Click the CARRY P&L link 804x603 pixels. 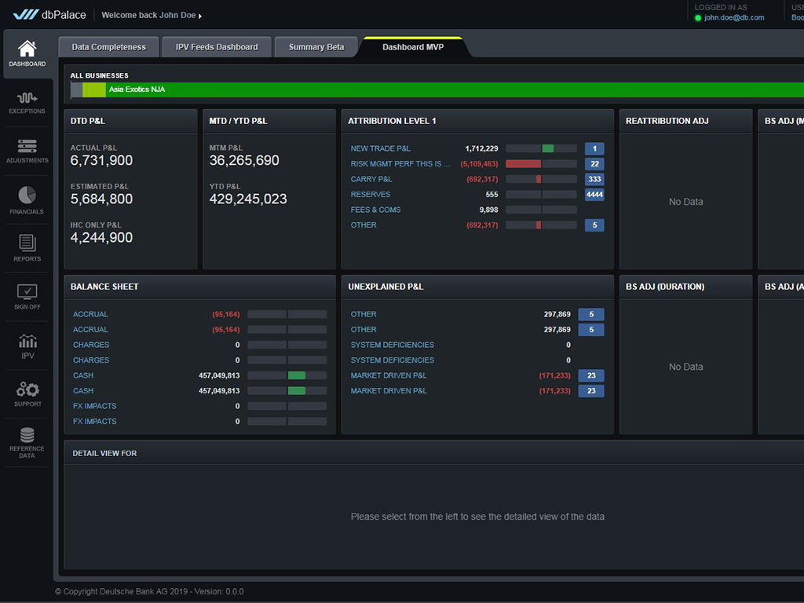click(369, 179)
